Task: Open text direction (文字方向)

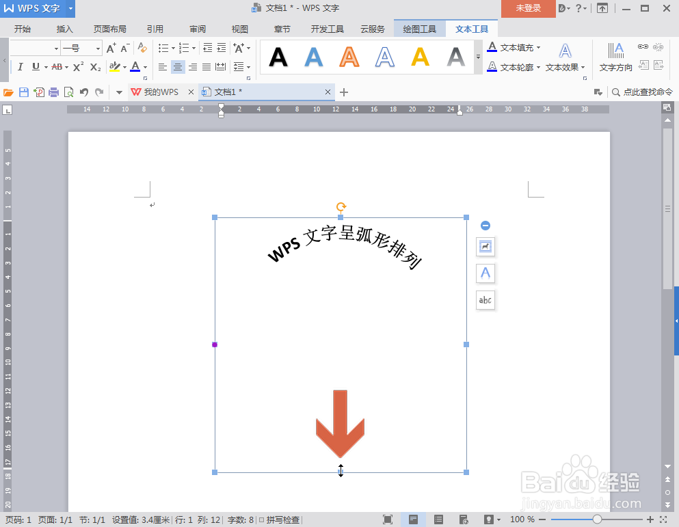Action: click(x=616, y=57)
